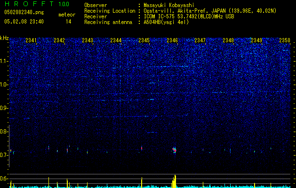
Task: Click the tallest yellow power spike near 2346
Action: point(175,181)
